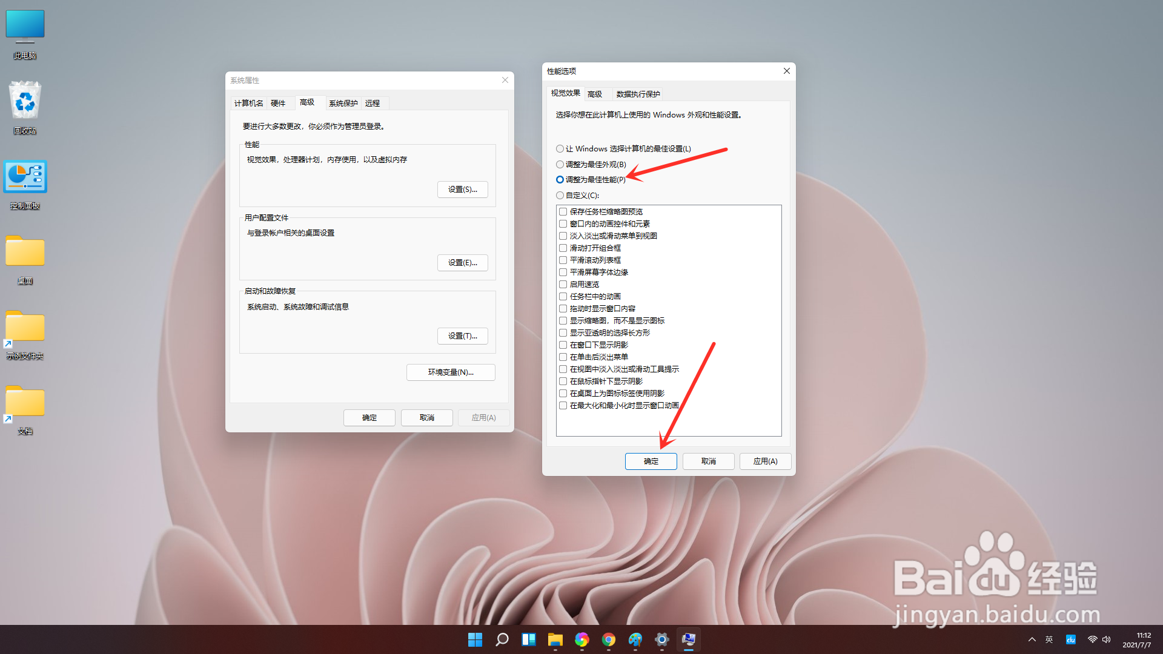The height and width of the screenshot is (654, 1163).
Task: Click 应用(A) in 性能选项 dialog
Action: point(766,461)
